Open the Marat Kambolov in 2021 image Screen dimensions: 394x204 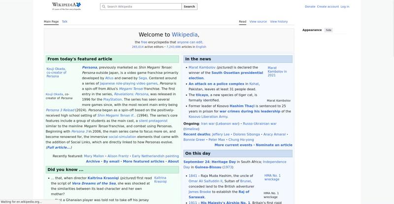(x=277, y=71)
